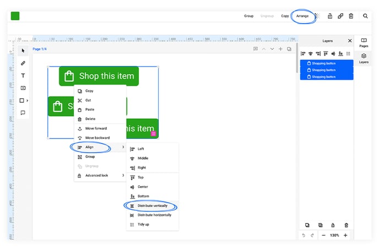Toggle lock icon at Layers panel bottom
Viewport: 379px width, 251px height.
(333, 225)
